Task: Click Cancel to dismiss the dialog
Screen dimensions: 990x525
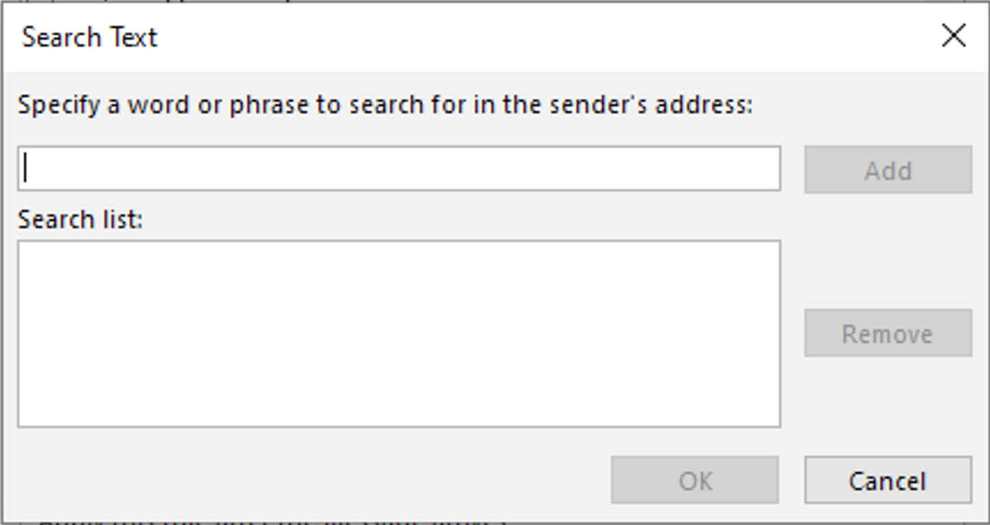Action: pyautogui.click(x=887, y=480)
